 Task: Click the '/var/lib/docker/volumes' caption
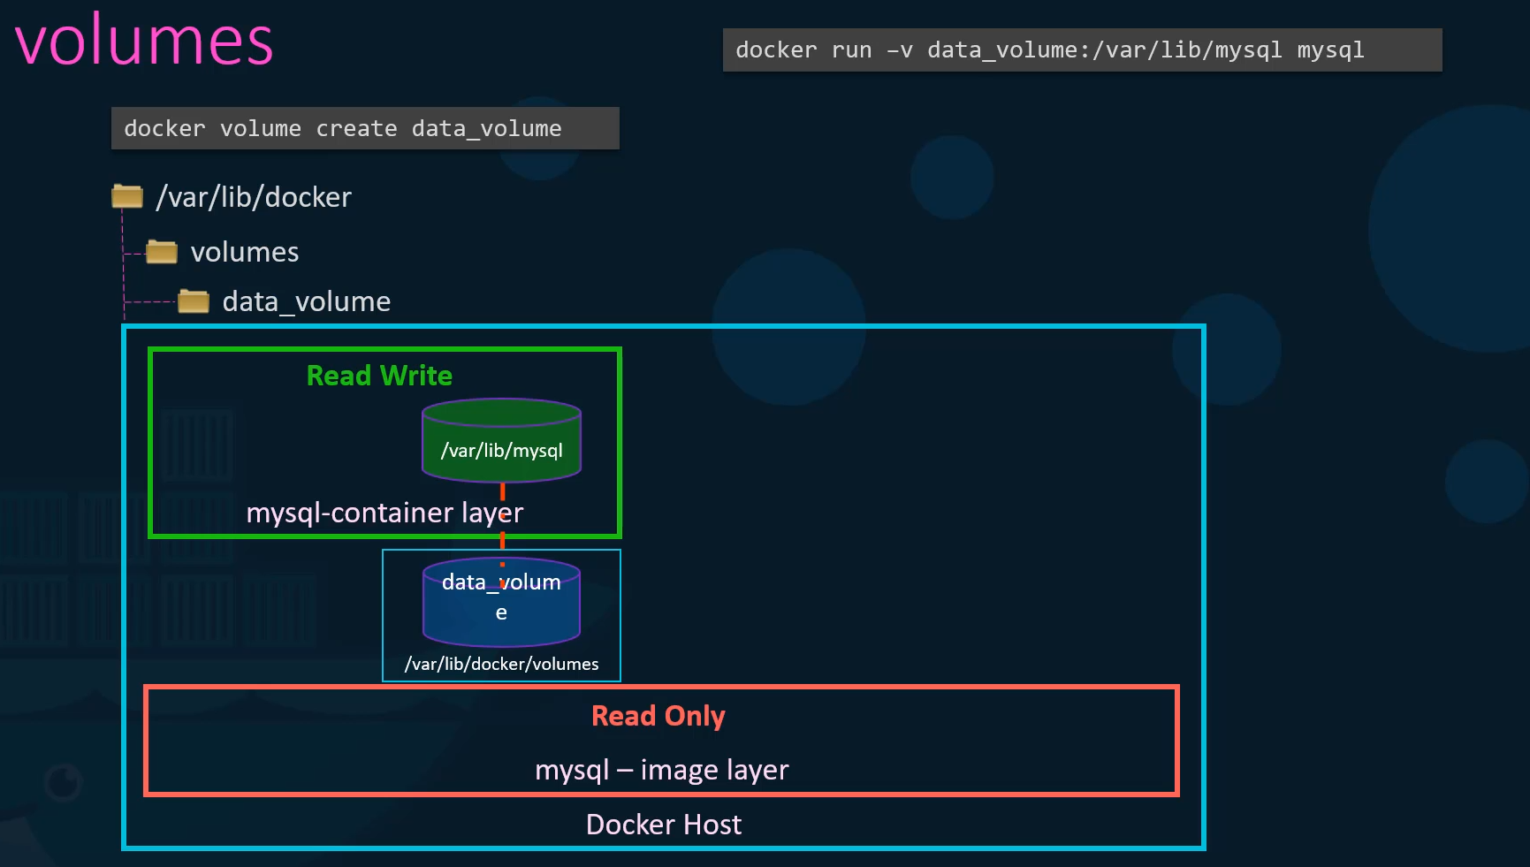[x=501, y=664]
